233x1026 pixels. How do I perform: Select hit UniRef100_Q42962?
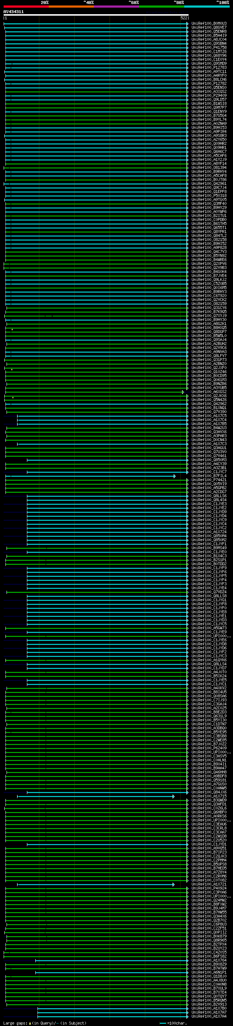tap(209, 404)
